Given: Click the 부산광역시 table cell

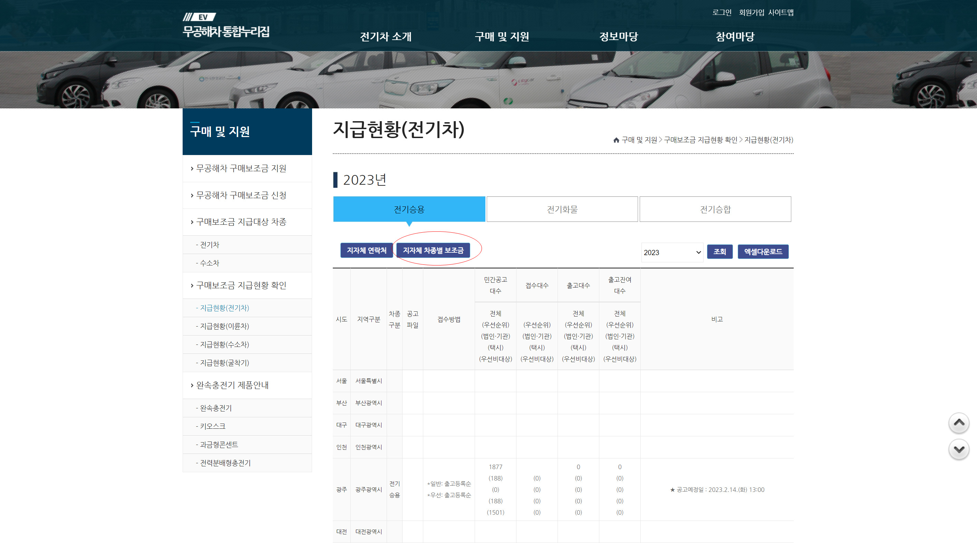Looking at the screenshot, I should coord(369,403).
